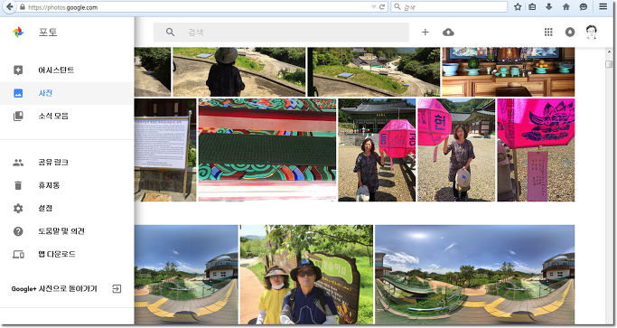Viewport: 617px width, 328px height.
Task: Click the plus create icon
Action: click(x=425, y=33)
